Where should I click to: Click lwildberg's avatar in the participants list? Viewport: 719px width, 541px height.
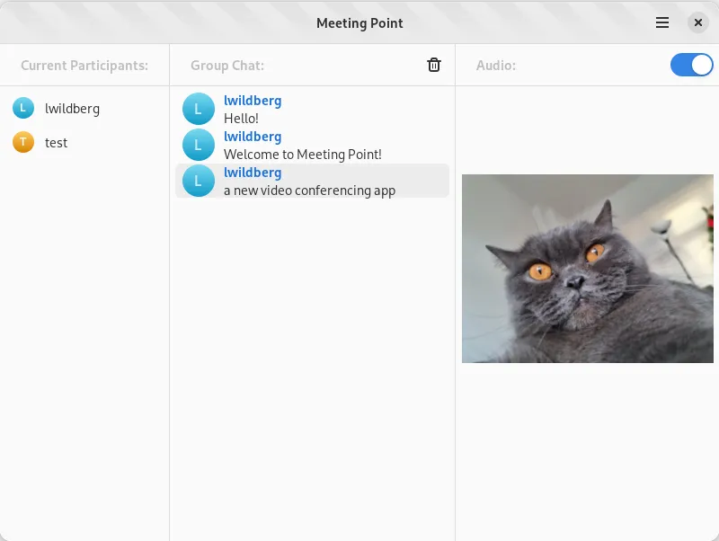23,109
